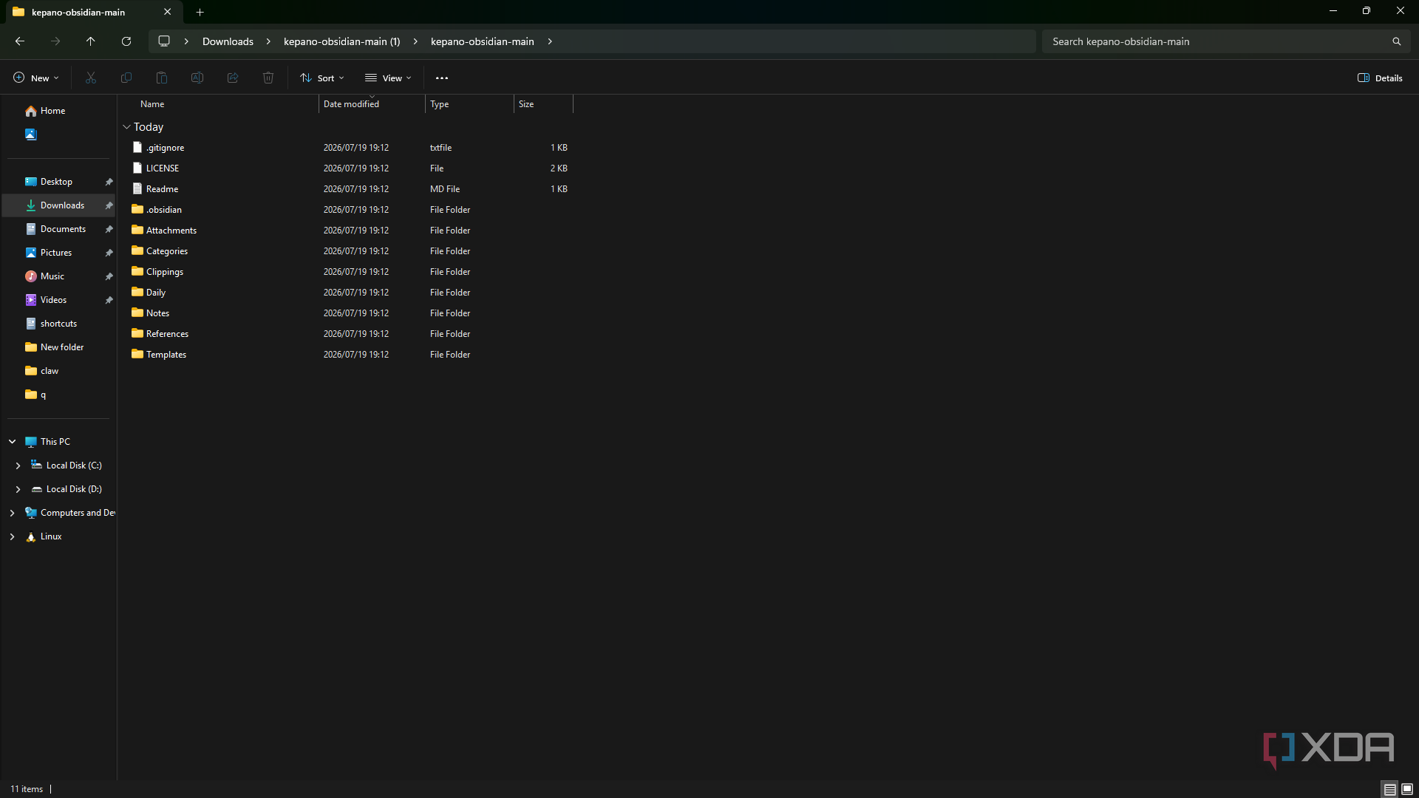Expand the Linux tree node

click(x=12, y=536)
